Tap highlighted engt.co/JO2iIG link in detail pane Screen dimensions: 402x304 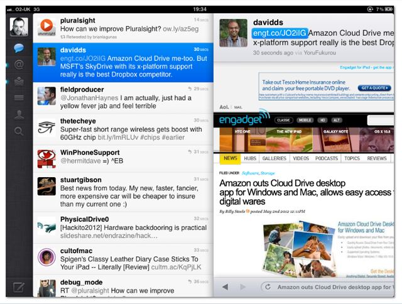pyautogui.click(x=280, y=33)
